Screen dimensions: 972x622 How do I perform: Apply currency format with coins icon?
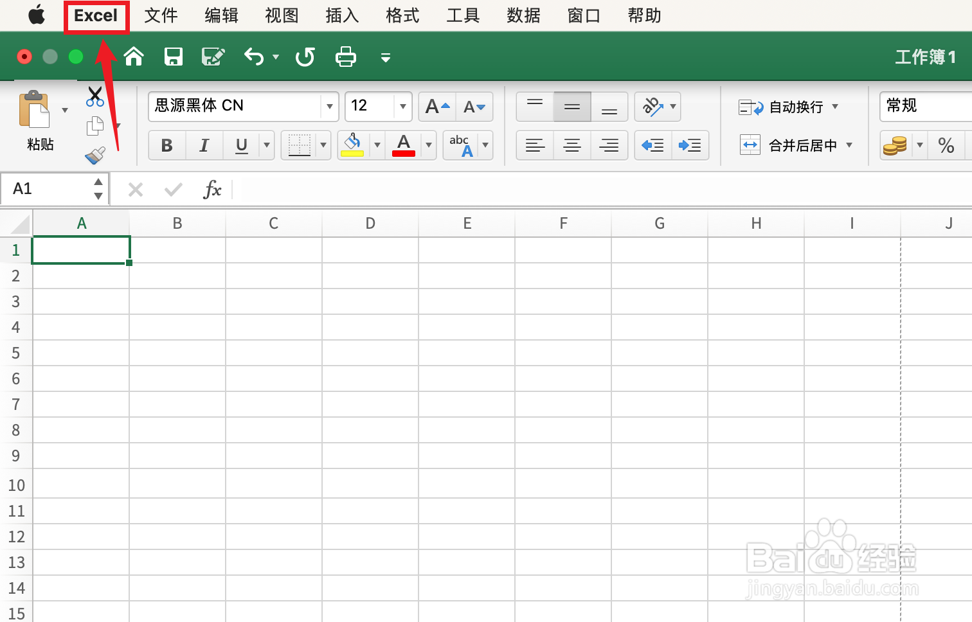tap(896, 145)
